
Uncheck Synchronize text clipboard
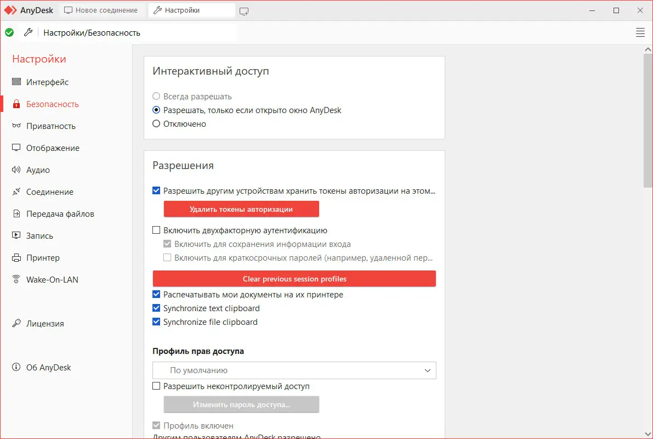pyautogui.click(x=156, y=308)
